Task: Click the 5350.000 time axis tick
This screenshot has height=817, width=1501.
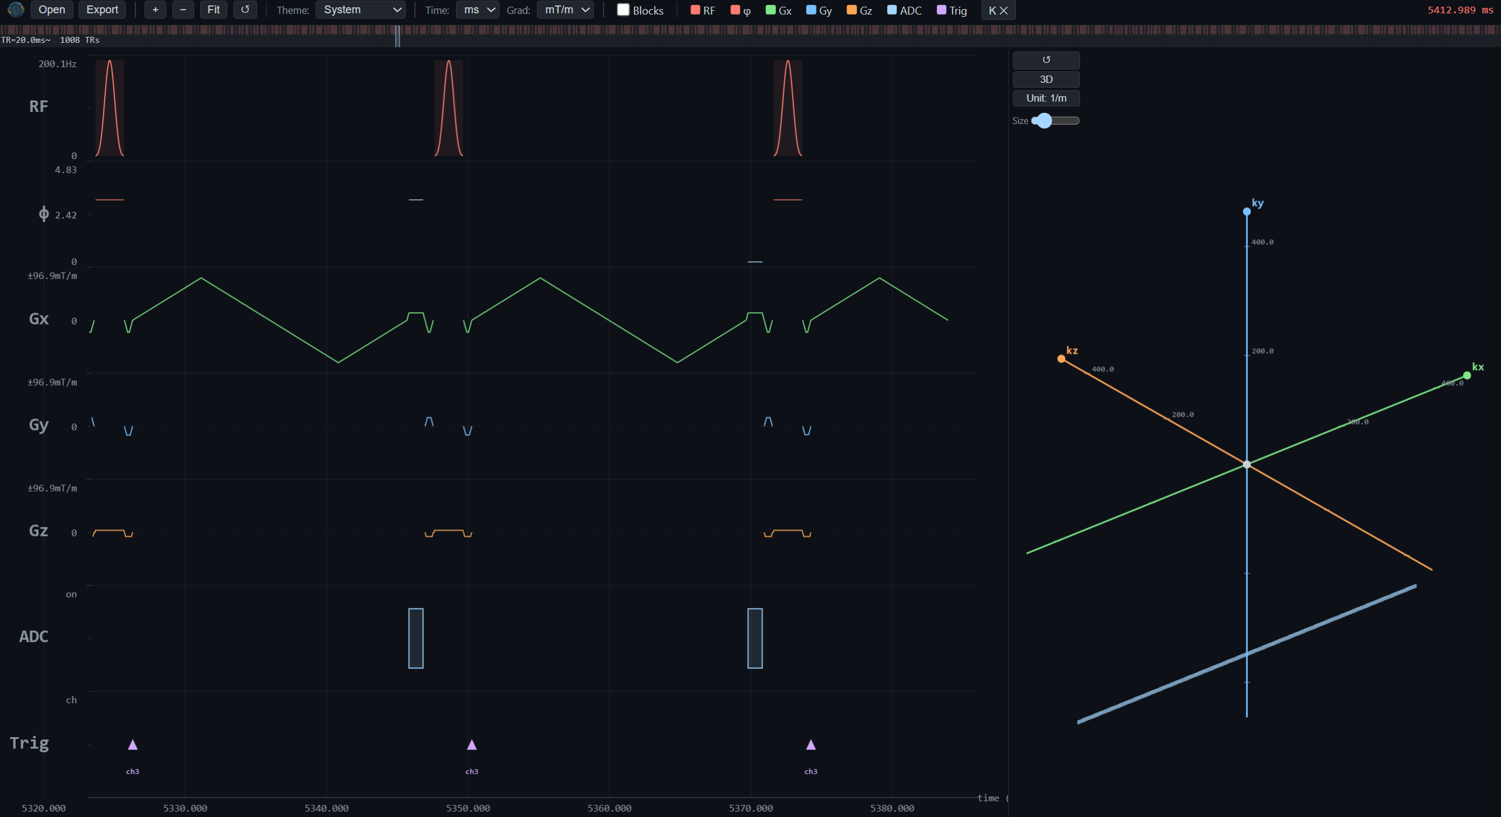Action: pyautogui.click(x=468, y=808)
